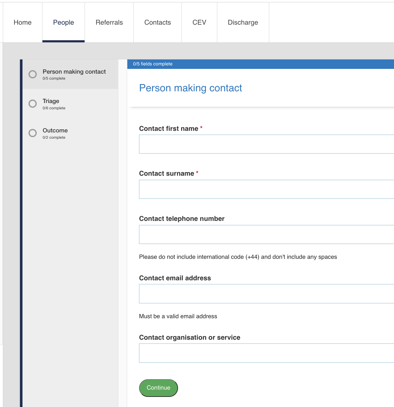
Task: Click the Person making contact step circle
Action: [x=33, y=74]
